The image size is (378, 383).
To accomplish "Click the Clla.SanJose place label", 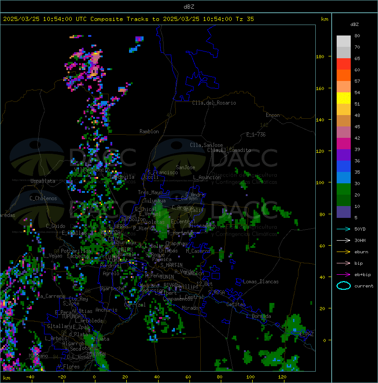I will tap(206, 145).
